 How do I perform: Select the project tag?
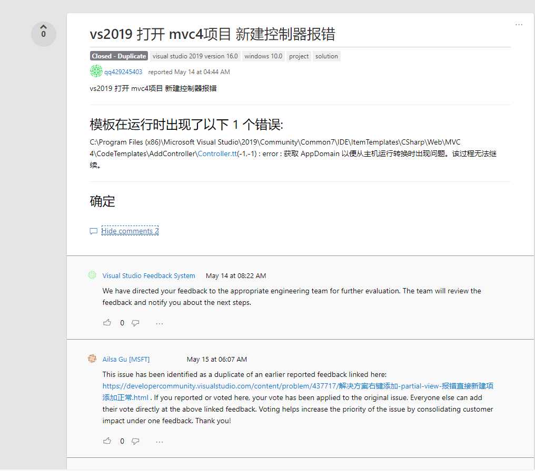coord(299,56)
